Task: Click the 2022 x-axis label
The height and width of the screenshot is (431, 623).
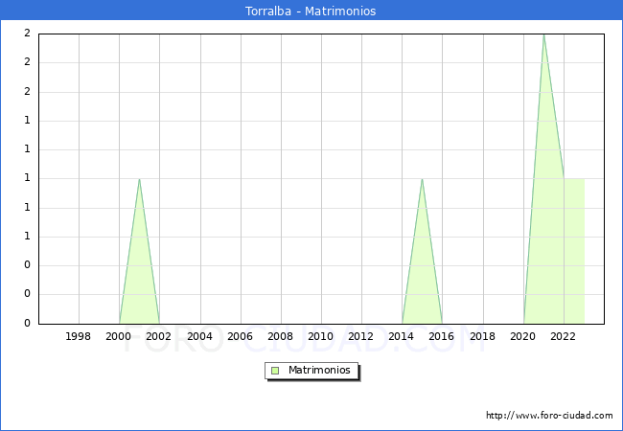Action: 563,336
